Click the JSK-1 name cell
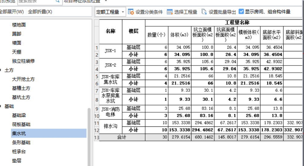Image resolution: width=304 pixels, height=166 pixels. (x=110, y=51)
